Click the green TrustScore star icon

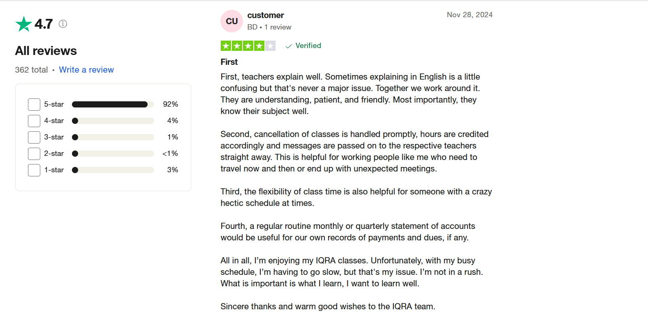tap(24, 24)
